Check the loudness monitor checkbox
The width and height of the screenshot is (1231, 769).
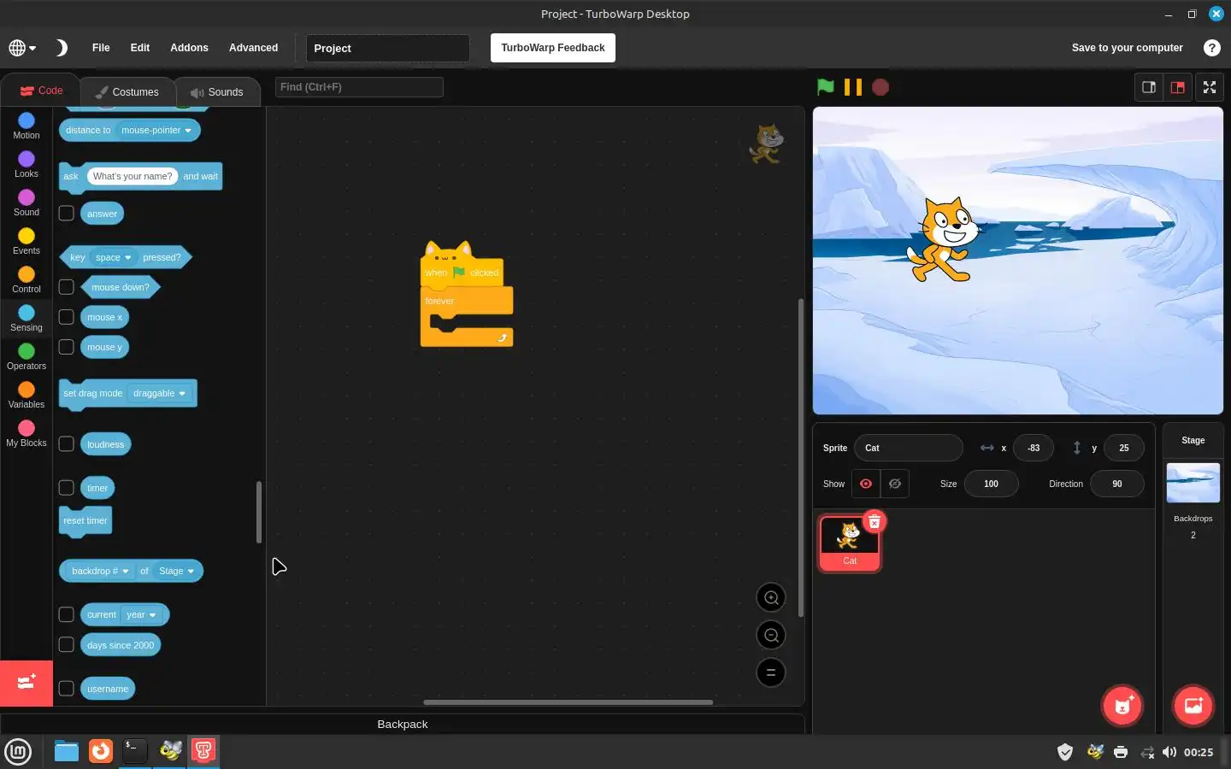(66, 443)
